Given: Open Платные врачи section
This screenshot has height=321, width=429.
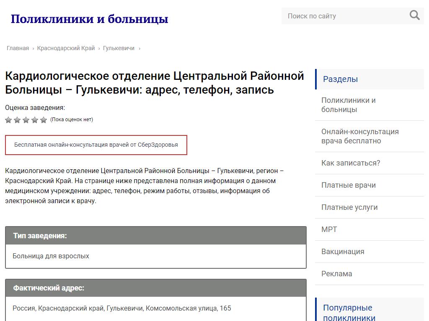Looking at the screenshot, I should coord(348,185).
